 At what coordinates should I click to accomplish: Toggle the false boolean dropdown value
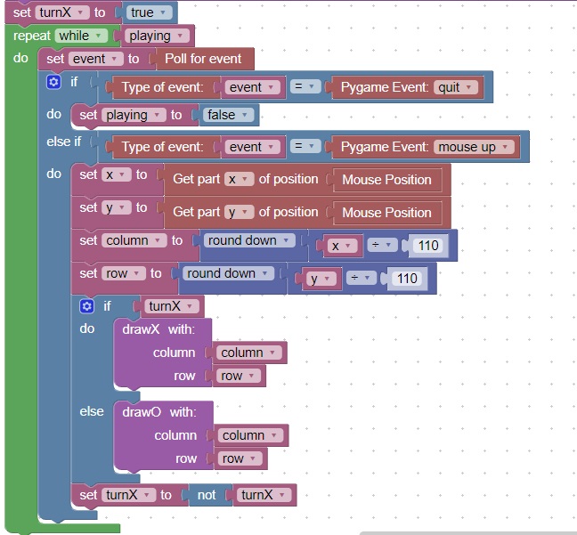point(228,115)
